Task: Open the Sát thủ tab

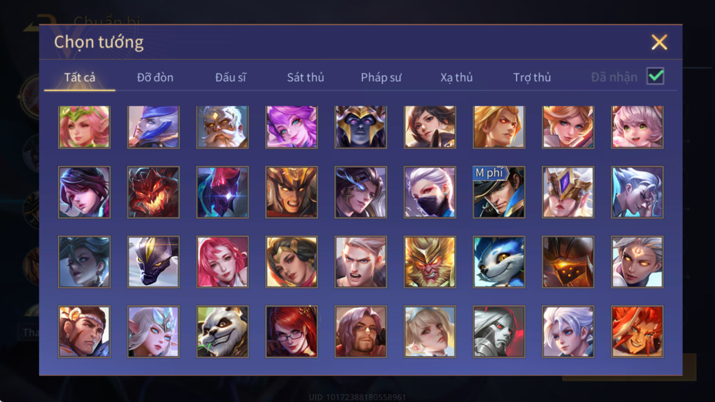Action: click(306, 77)
